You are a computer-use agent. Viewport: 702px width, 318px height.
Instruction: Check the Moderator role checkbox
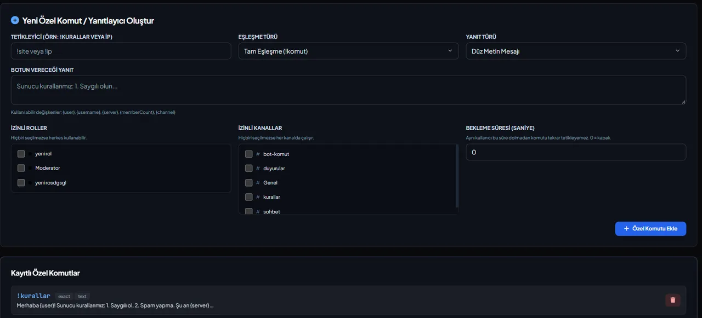21,168
